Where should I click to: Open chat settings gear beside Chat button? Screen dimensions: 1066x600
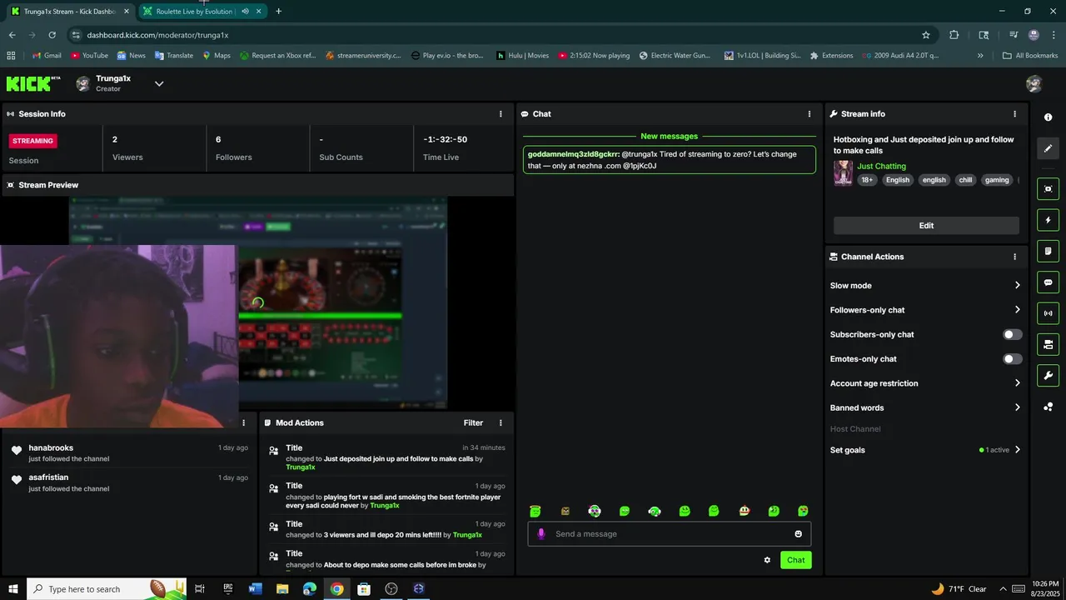[767, 560]
